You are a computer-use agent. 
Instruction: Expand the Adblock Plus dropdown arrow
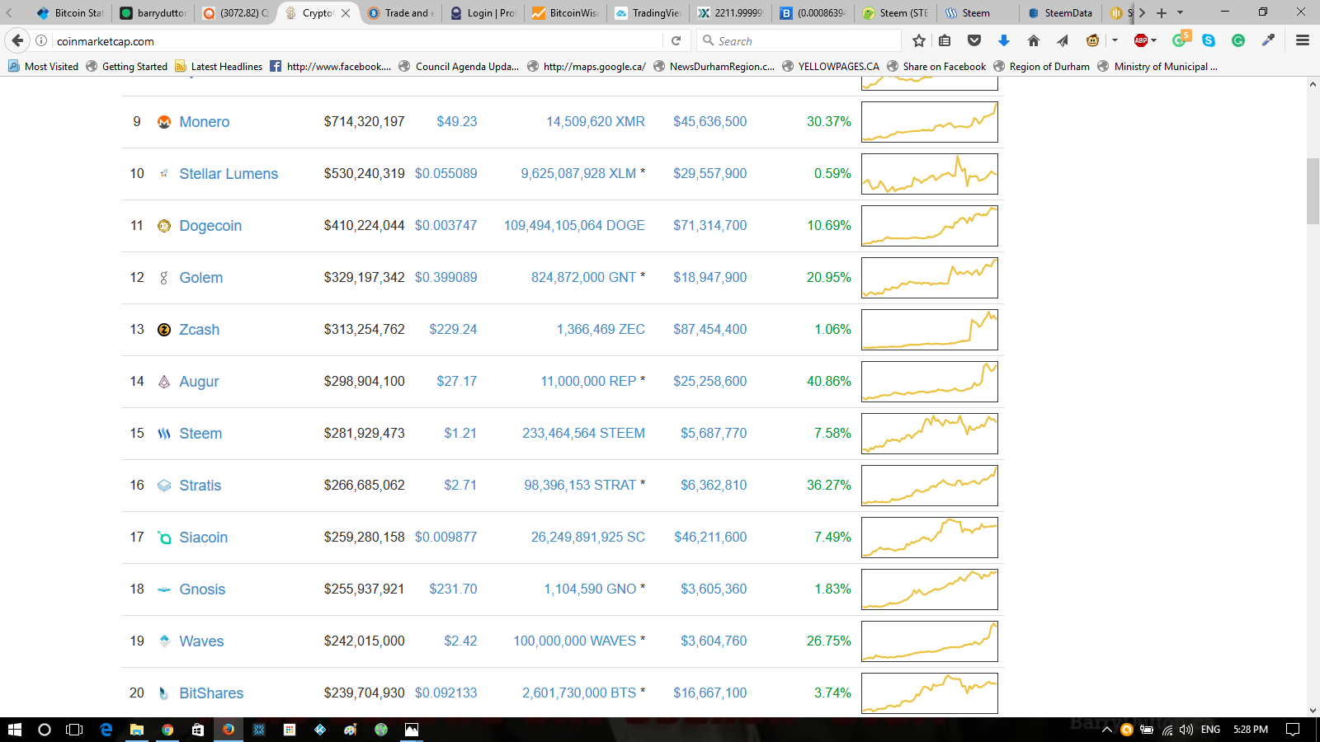click(1154, 40)
